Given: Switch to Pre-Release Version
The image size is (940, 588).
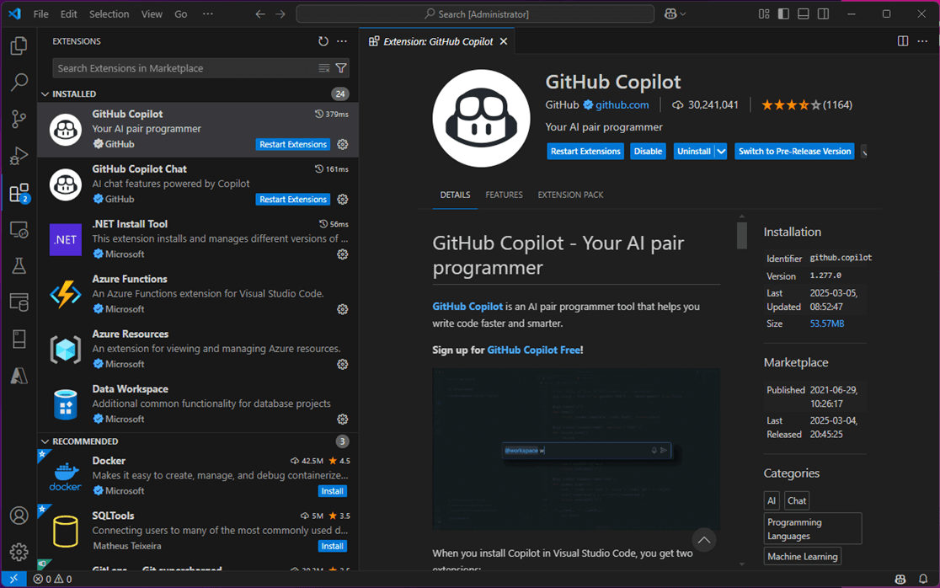Looking at the screenshot, I should (x=794, y=152).
